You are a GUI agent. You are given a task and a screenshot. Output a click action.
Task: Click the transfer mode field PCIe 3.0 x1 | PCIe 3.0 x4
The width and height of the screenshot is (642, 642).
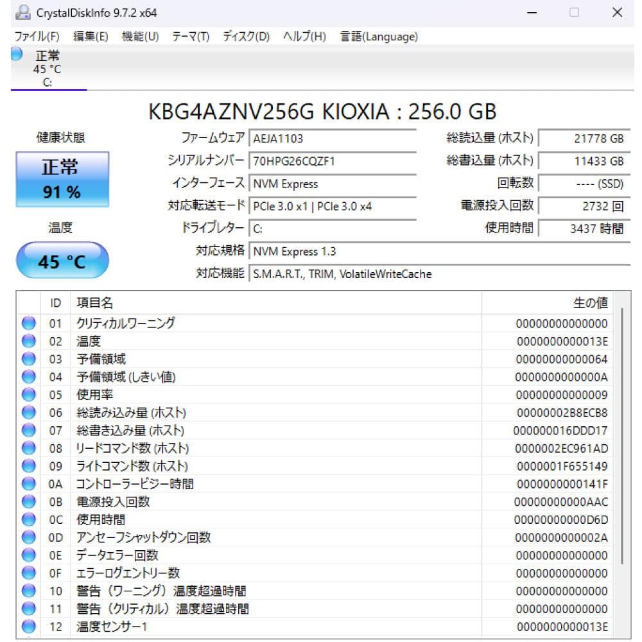pos(333,206)
